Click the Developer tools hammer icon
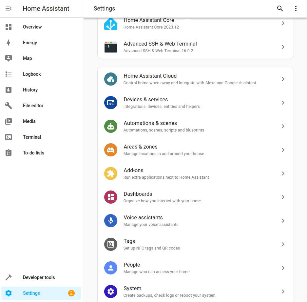 9,277
